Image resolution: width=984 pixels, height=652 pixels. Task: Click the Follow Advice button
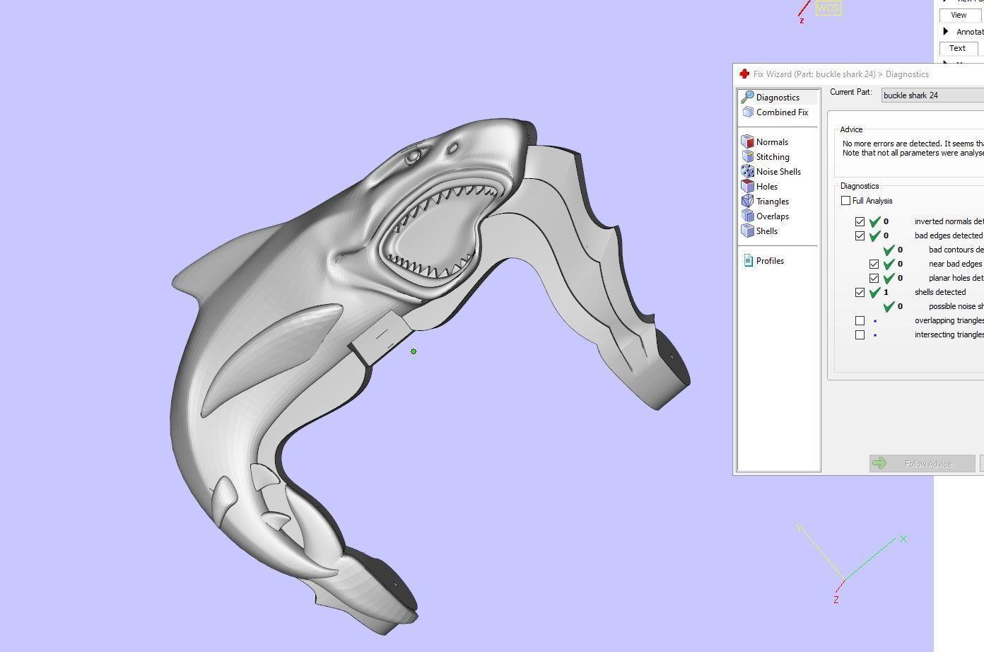(922, 463)
